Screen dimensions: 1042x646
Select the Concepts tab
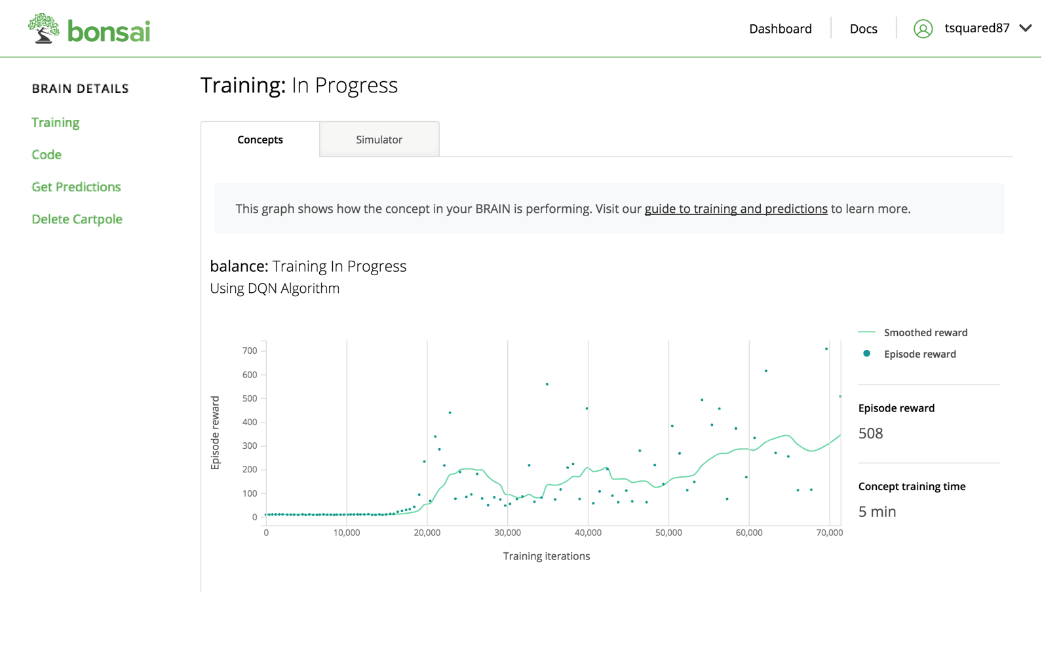[x=260, y=140]
